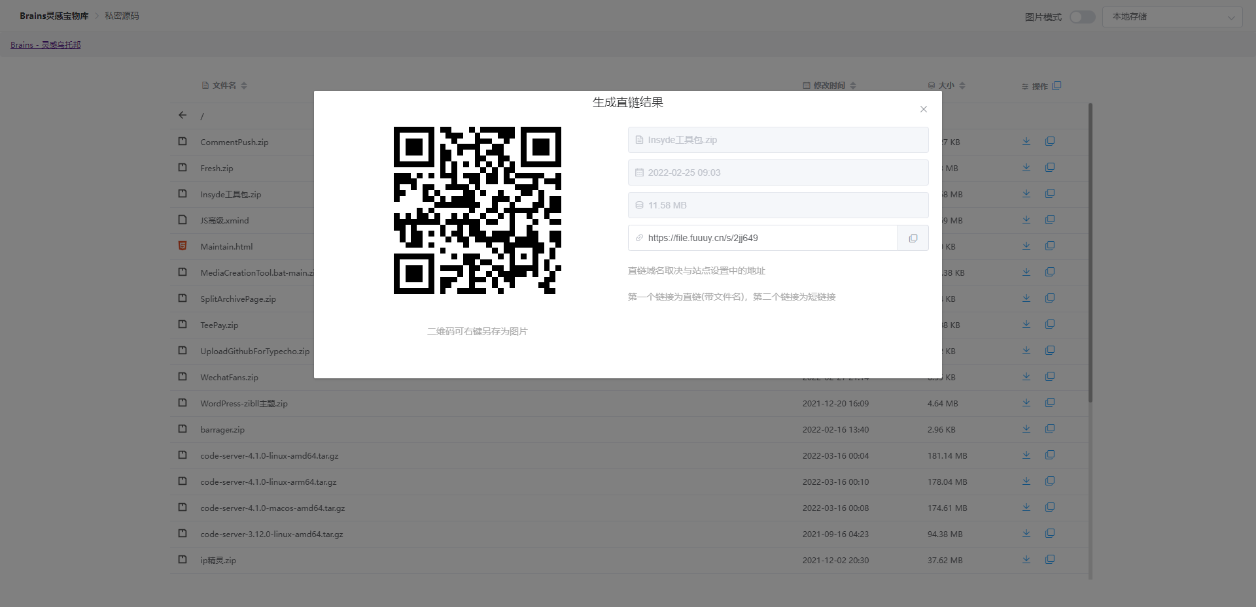
Task: Go to Brains灵感宝物库 breadcrumb
Action: (x=54, y=16)
